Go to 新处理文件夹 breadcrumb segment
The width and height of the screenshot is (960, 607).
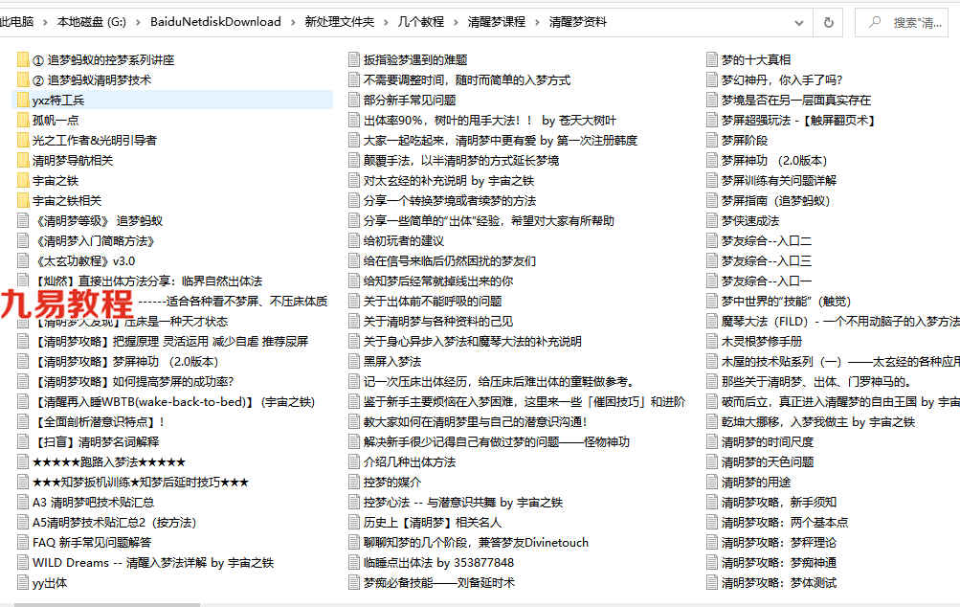coord(340,22)
